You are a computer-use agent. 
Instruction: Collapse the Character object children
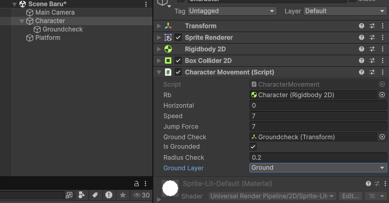pos(22,21)
